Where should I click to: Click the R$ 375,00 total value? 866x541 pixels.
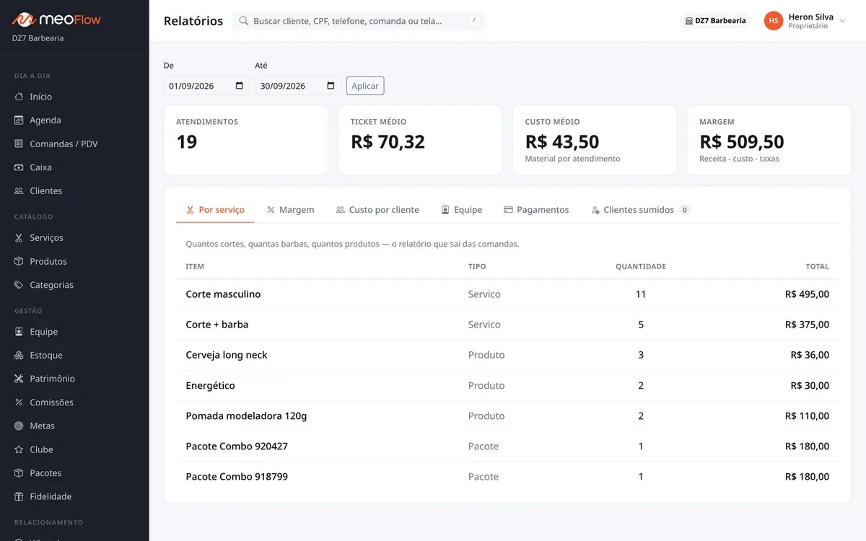(x=807, y=325)
